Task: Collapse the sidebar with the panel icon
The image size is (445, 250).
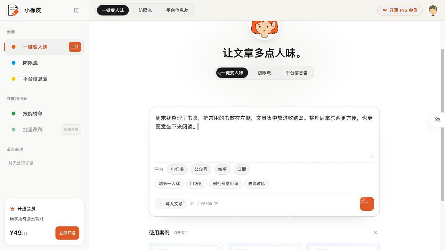Action: click(x=77, y=10)
